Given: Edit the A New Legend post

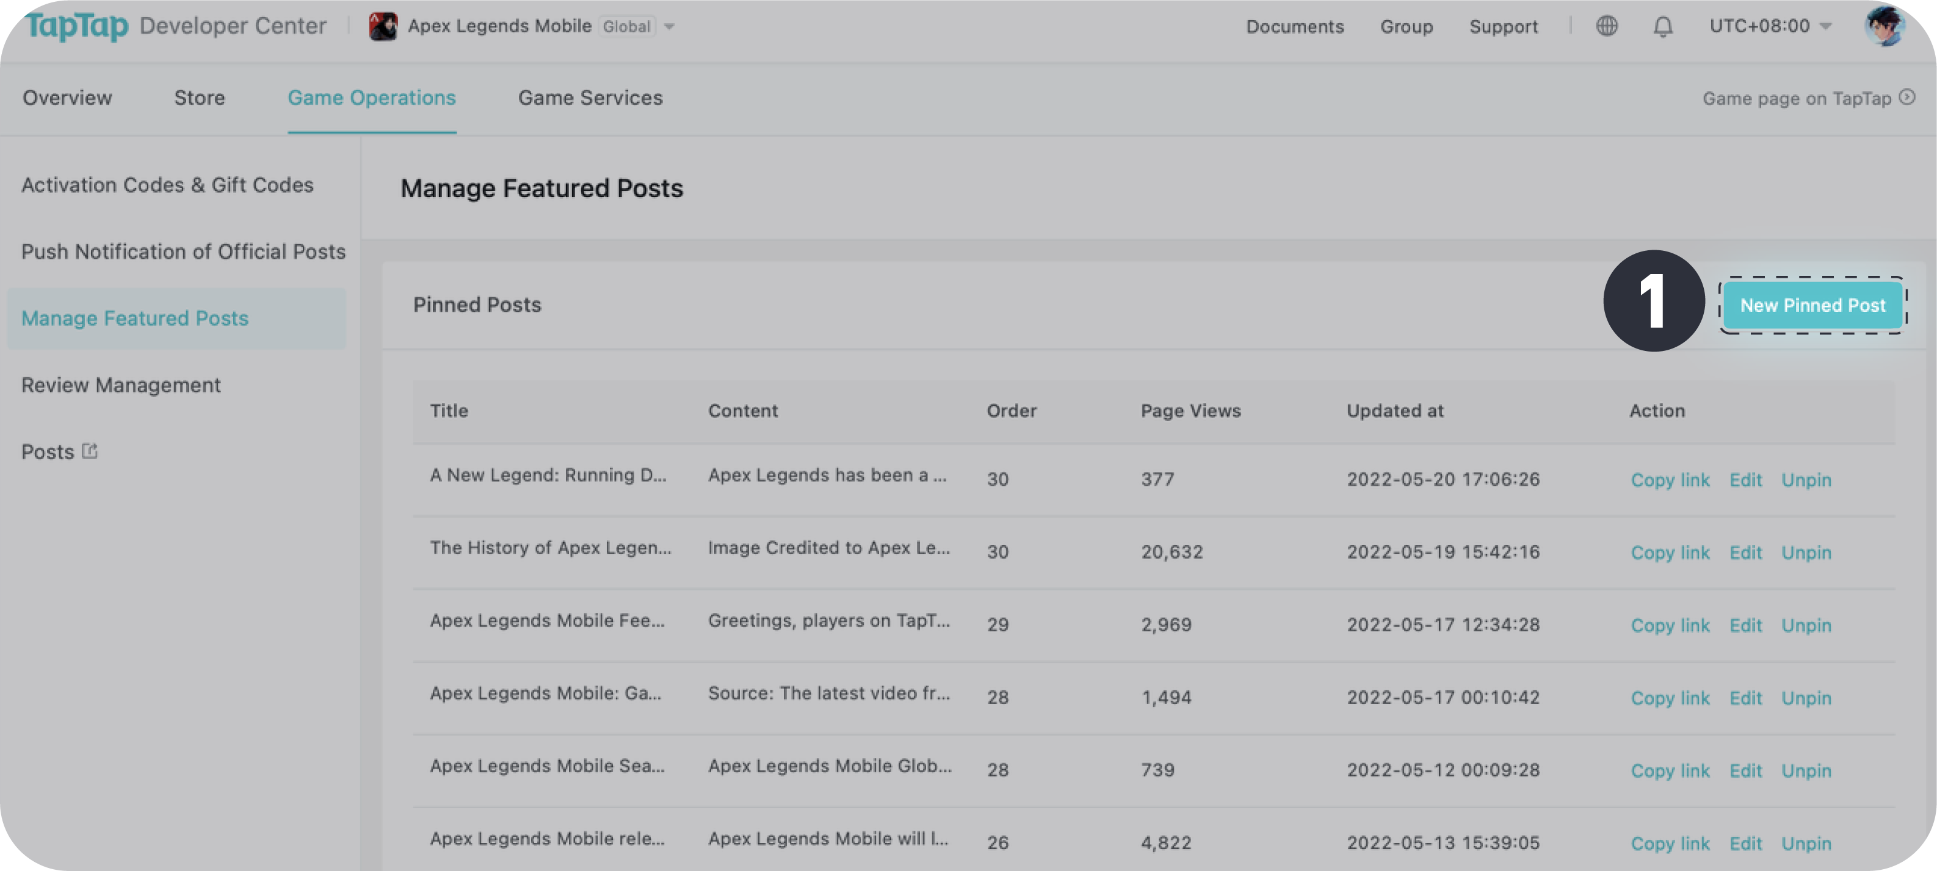Looking at the screenshot, I should coord(1745,480).
